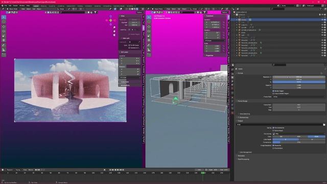
Task: Switch left viewport to rendered shading
Action: (137, 9)
